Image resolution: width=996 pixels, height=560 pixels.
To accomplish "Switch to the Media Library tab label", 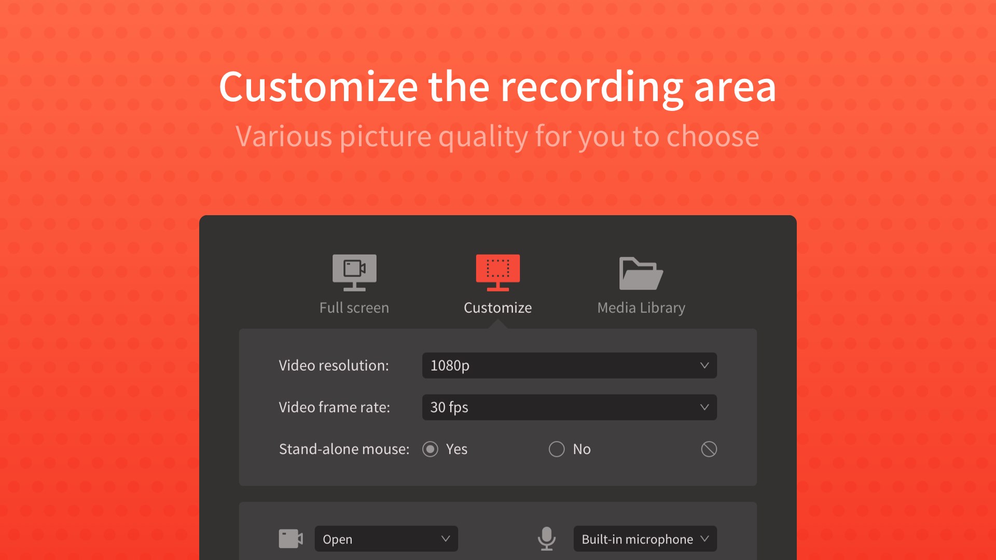I will pos(641,308).
